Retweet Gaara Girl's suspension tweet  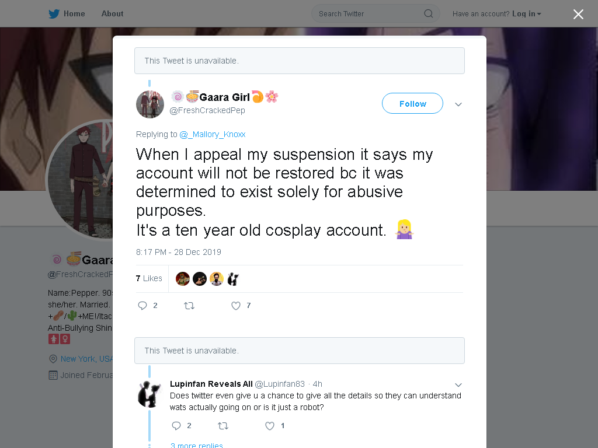tap(189, 306)
